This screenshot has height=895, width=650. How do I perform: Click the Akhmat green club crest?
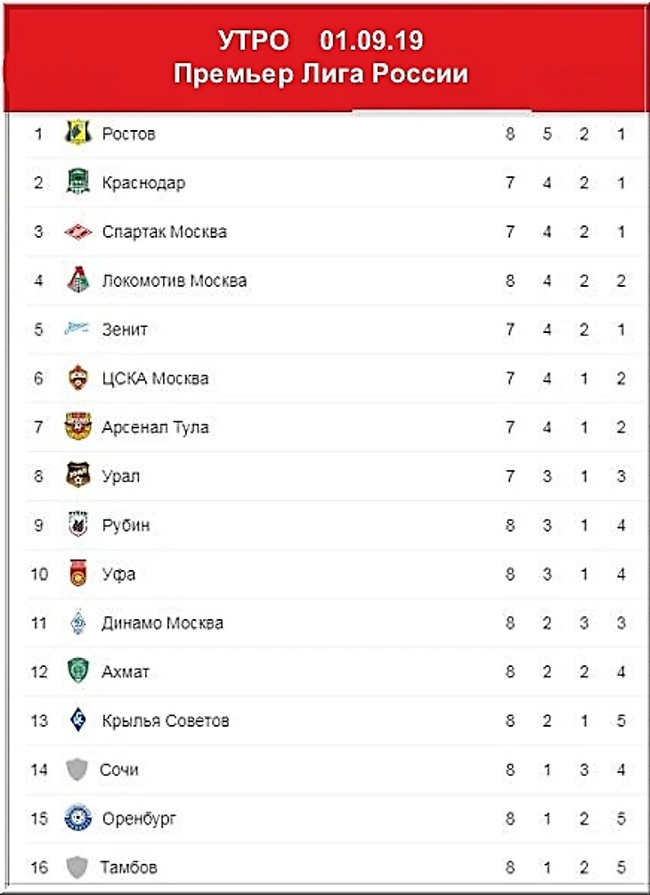point(78,671)
